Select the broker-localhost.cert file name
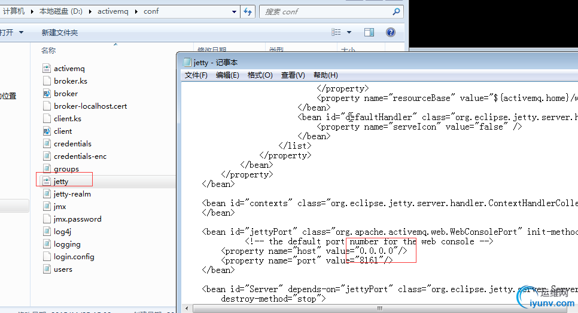The width and height of the screenshot is (578, 313). click(x=90, y=106)
